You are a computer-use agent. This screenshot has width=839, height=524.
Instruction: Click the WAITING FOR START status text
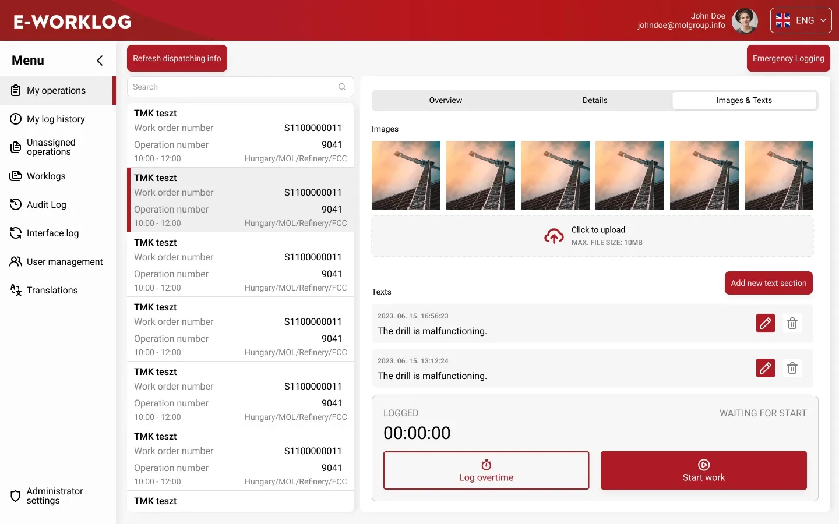[x=763, y=413]
